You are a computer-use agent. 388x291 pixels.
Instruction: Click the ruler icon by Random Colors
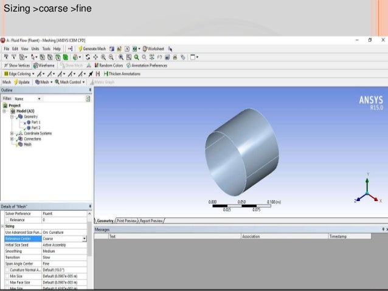point(89,66)
